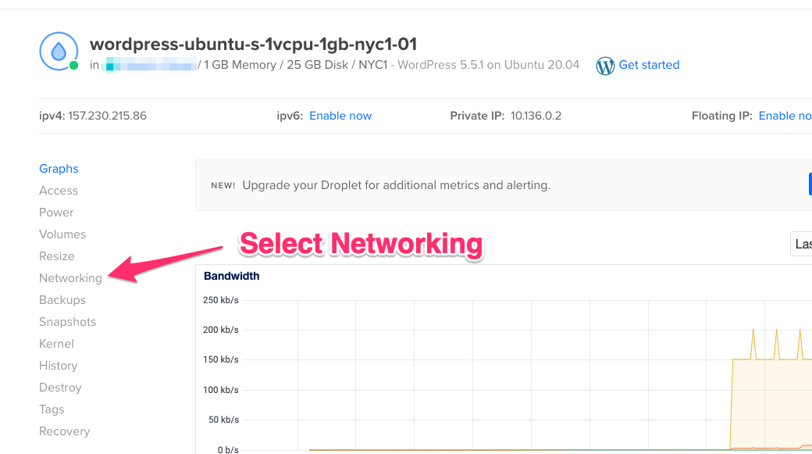Click the droplet name wordpress-ubuntu-s-1vcpu-1gb-nyc1-01
Screen dimensions: 812x454
pos(253,44)
